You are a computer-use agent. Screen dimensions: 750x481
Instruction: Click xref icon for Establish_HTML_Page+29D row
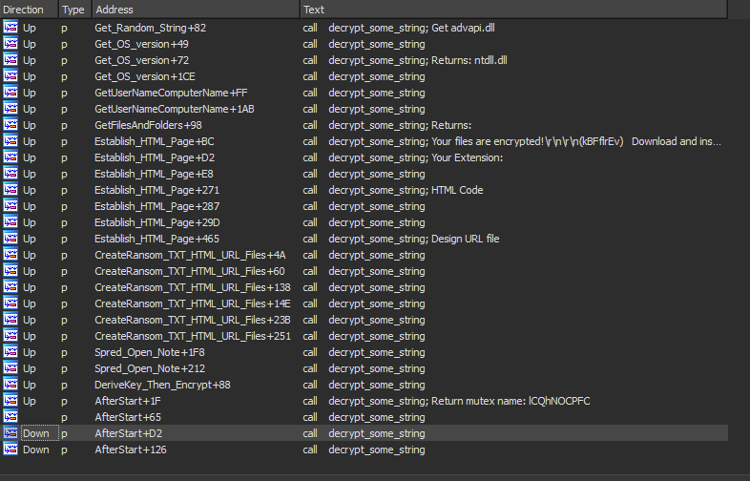point(10,222)
